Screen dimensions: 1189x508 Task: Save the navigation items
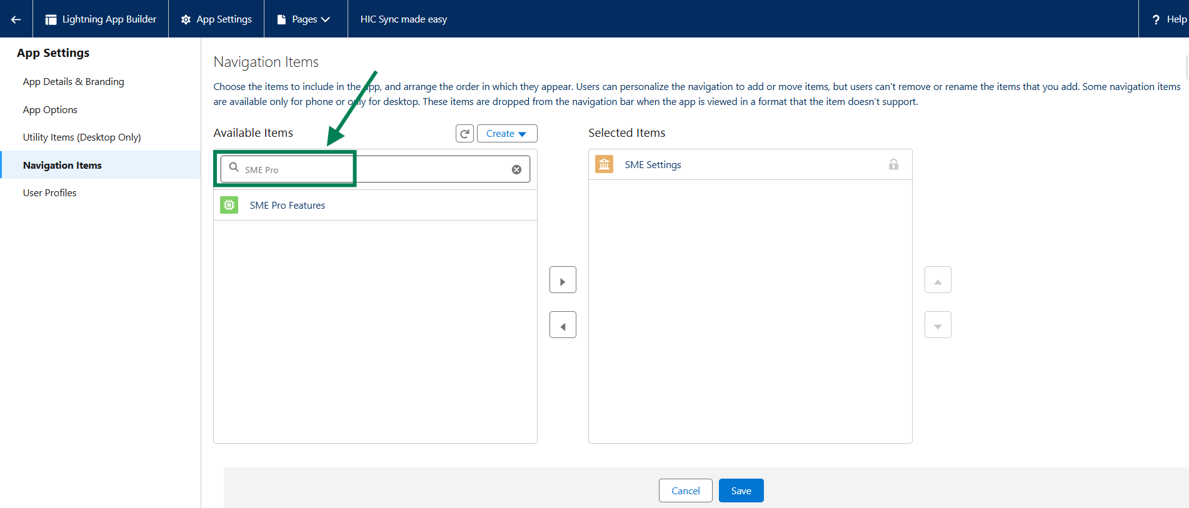click(741, 491)
